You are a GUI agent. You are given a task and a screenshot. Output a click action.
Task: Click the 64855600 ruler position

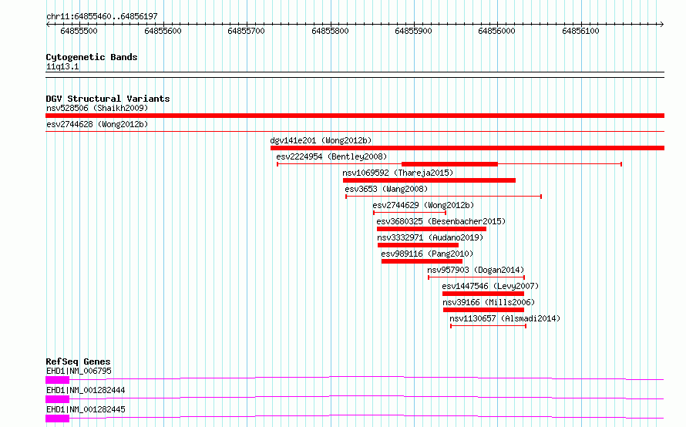(x=163, y=31)
